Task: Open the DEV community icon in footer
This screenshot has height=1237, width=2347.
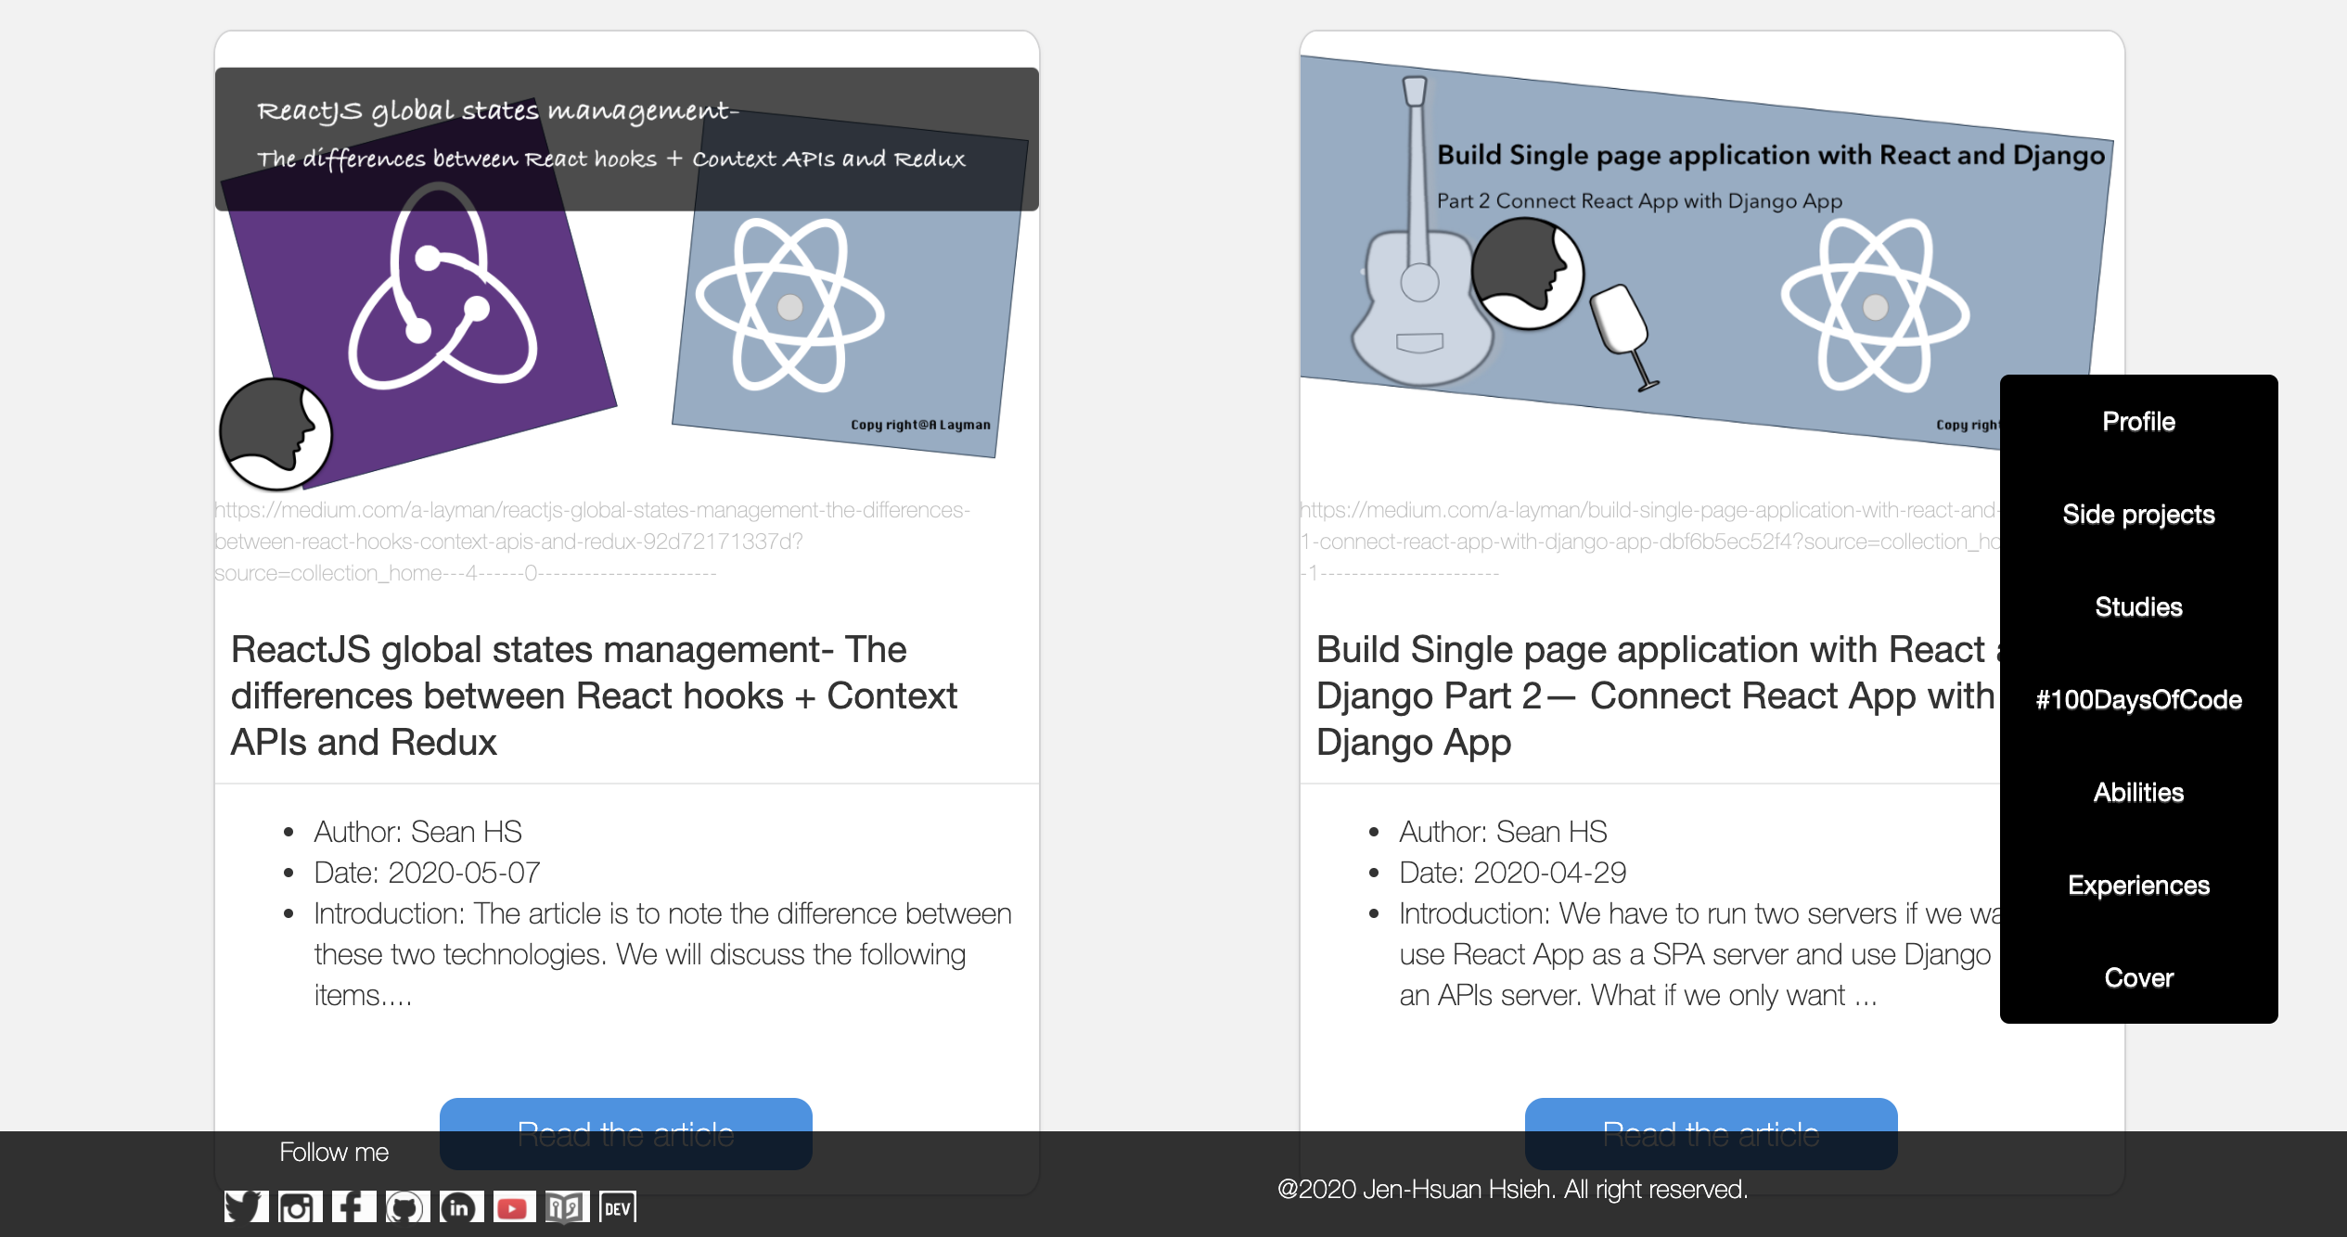Action: click(x=618, y=1206)
